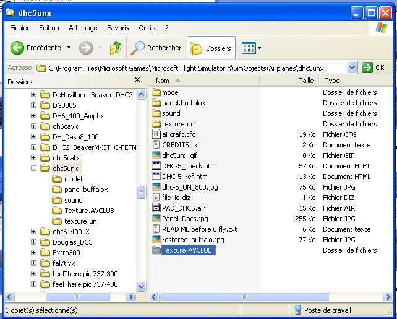Open the Fichier menu

pyautogui.click(x=20, y=28)
